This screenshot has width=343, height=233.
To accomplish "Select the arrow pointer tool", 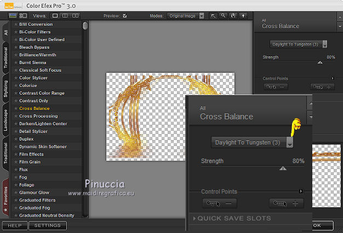I will 213,16.
